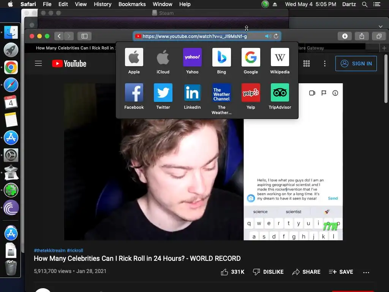Open the YouTube apps grid
The image size is (389, 292).
307,63
